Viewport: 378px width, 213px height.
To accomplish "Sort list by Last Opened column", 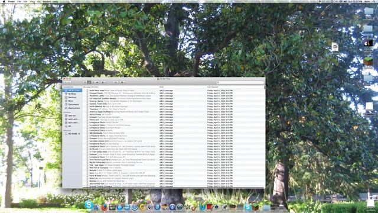I will click(x=213, y=87).
